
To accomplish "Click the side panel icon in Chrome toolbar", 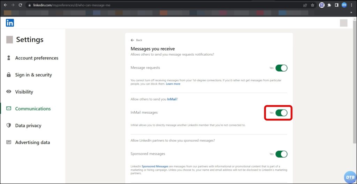I will click(x=337, y=5).
